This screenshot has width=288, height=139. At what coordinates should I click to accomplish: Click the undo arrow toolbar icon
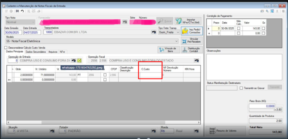tap(22, 11)
